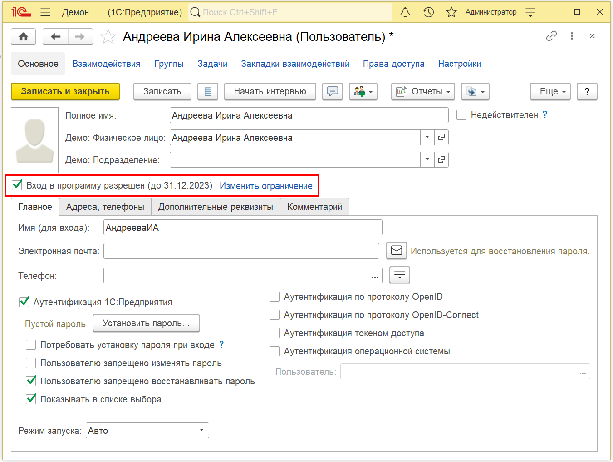Enable Аутентификация по протоколу OpenID-Connect

(x=275, y=315)
